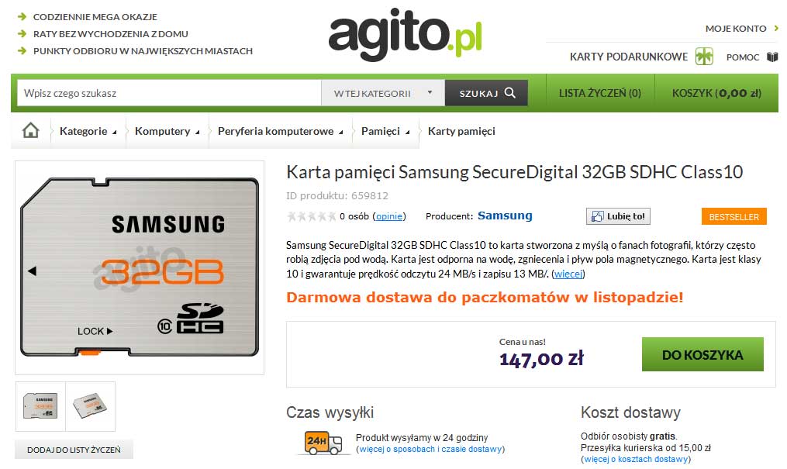Image resolution: width=787 pixels, height=469 pixels.
Task: Click the Pomoc book icon
Action: (772, 57)
